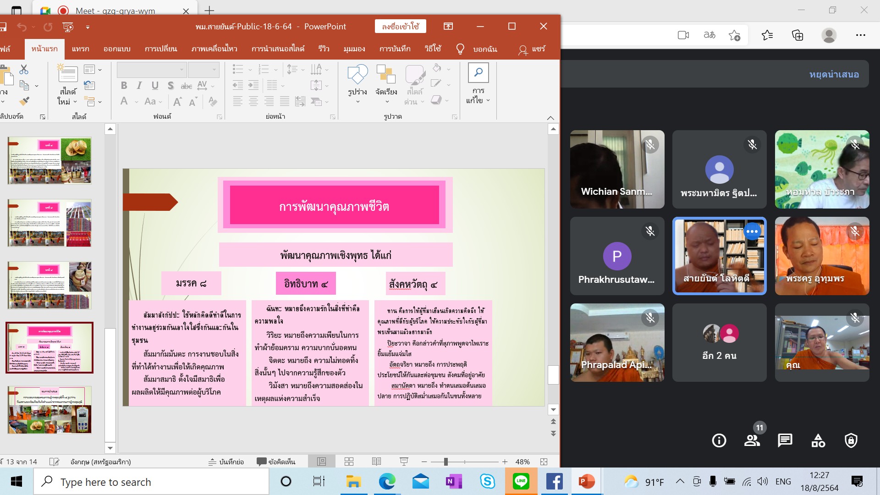Image resolution: width=880 pixels, height=495 pixels.
Task: Open OneNote from the taskbar
Action: [x=454, y=482]
